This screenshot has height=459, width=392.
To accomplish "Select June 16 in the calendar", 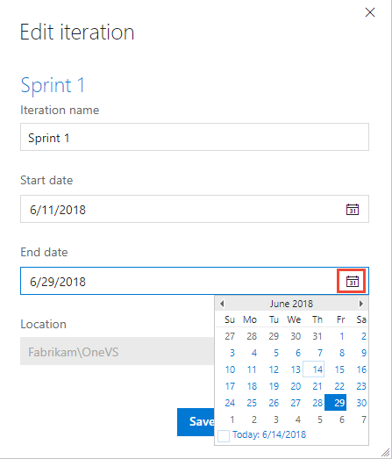I will click(361, 369).
